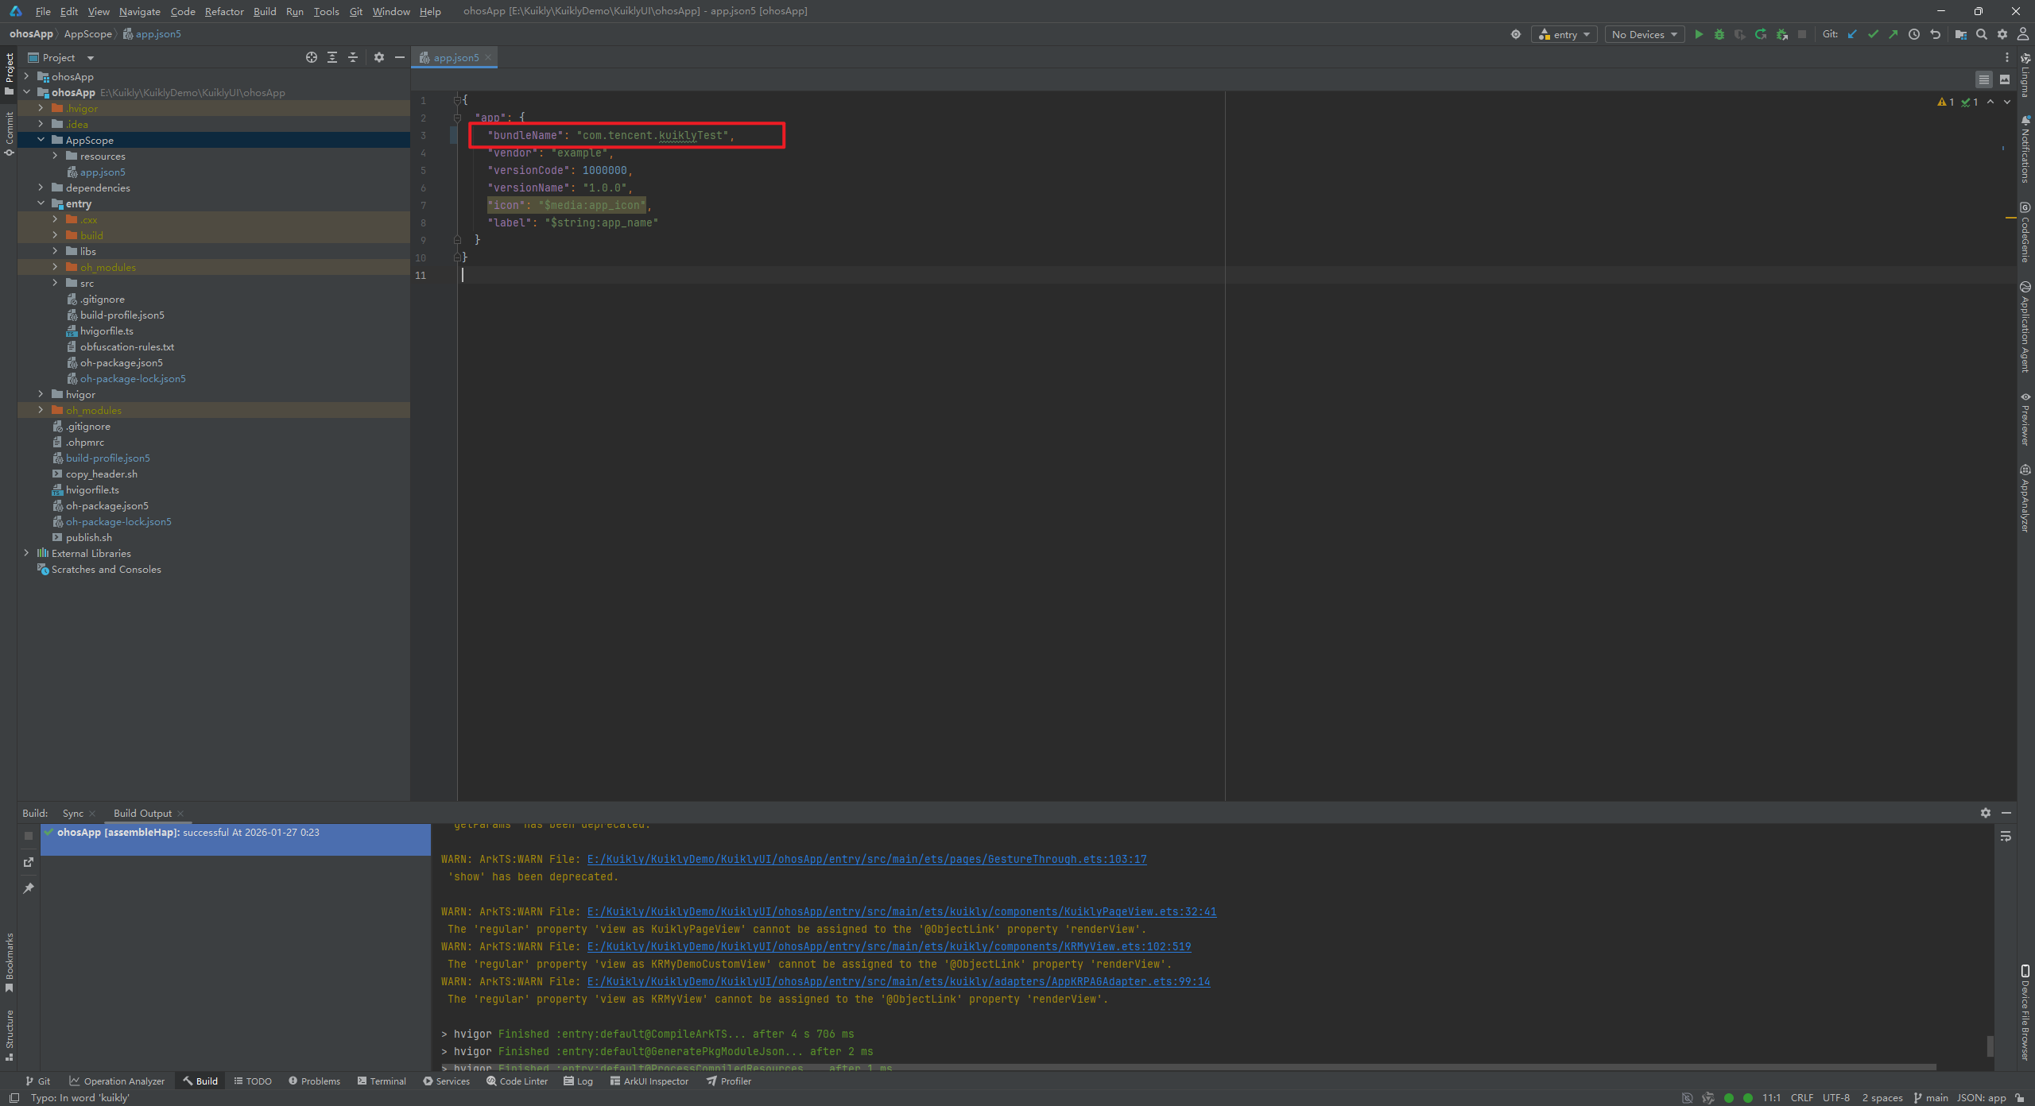Image resolution: width=2035 pixels, height=1106 pixels.
Task: Switch to the Sync build tab
Action: tap(72, 813)
